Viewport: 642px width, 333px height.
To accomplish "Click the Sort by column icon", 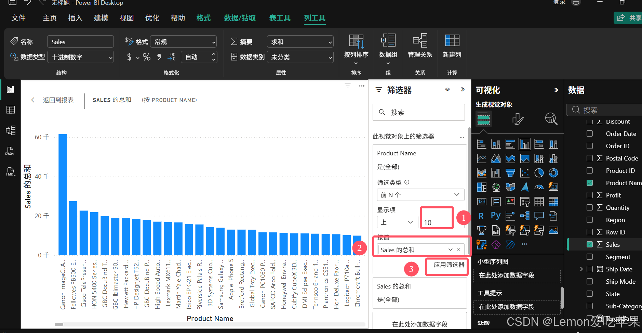I will pos(356,41).
